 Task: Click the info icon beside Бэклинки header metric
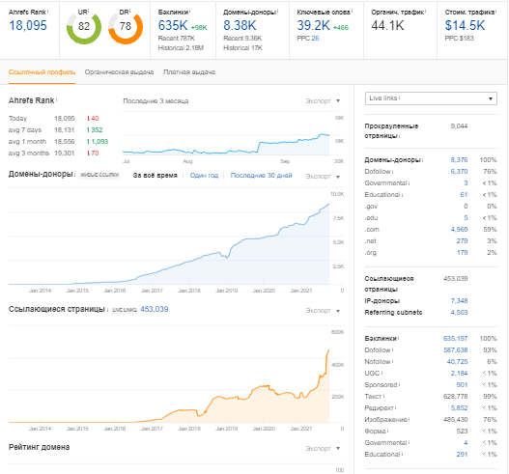190,11
